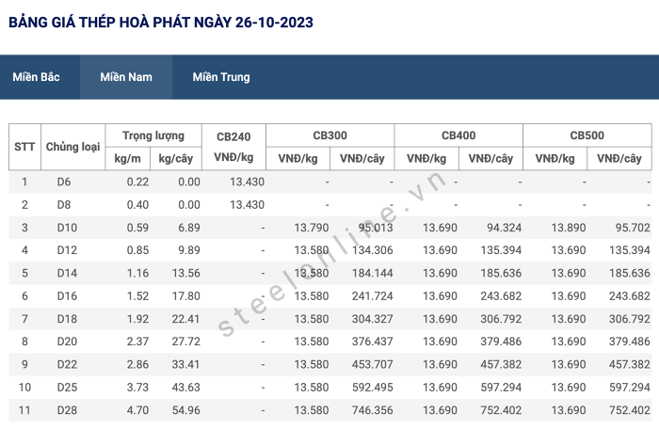Image resolution: width=659 pixels, height=429 pixels.
Task: Select the D20 row label
Action: point(67,342)
